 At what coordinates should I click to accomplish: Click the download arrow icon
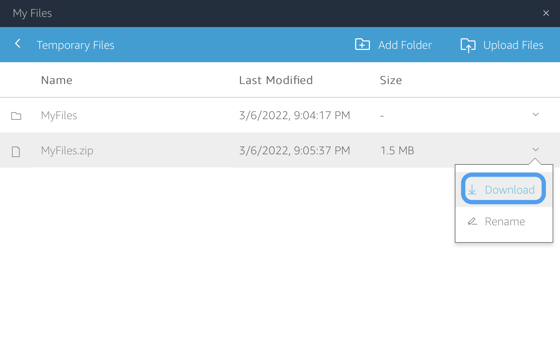coord(472,190)
